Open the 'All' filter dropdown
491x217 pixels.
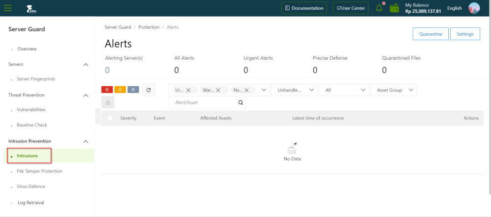pos(344,90)
